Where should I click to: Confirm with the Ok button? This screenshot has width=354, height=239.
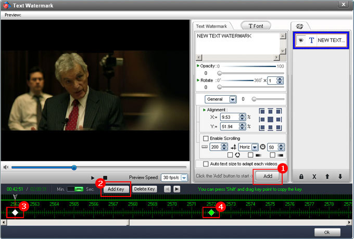click(327, 232)
